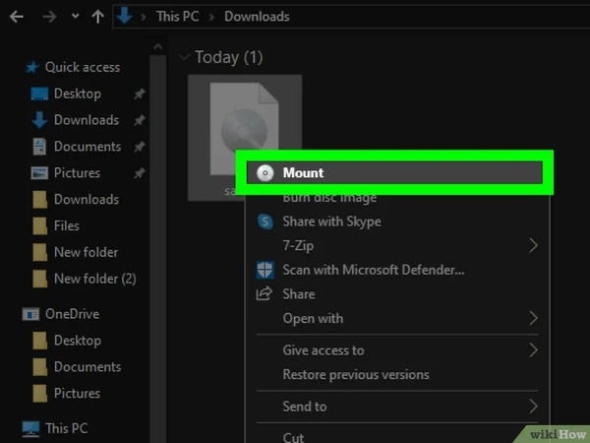Click the navigation pane scrollbar track

tap(158, 249)
